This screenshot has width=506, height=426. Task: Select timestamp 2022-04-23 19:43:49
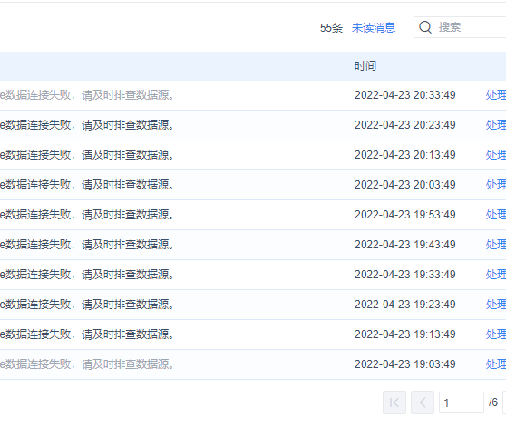(x=405, y=245)
